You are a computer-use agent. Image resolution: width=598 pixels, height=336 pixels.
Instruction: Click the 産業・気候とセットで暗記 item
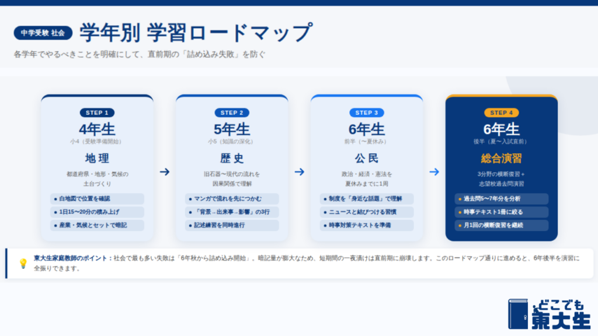click(98, 225)
